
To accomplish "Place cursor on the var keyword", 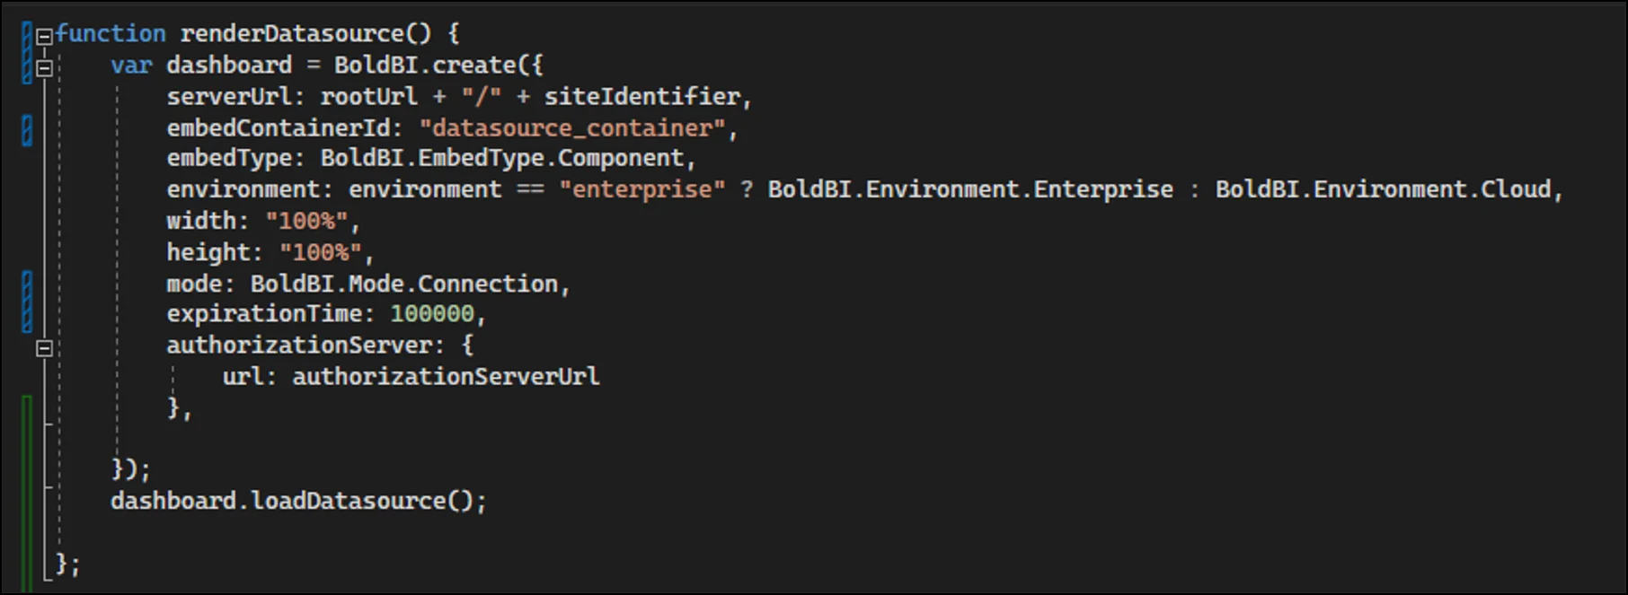I will (131, 66).
